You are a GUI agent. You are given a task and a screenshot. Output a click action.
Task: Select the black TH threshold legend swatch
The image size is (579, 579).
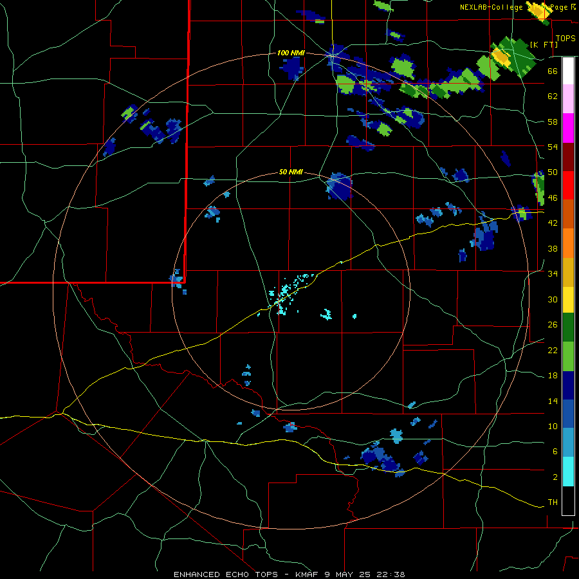pos(568,501)
